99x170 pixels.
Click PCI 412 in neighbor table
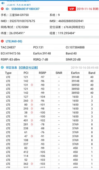point(26,152)
